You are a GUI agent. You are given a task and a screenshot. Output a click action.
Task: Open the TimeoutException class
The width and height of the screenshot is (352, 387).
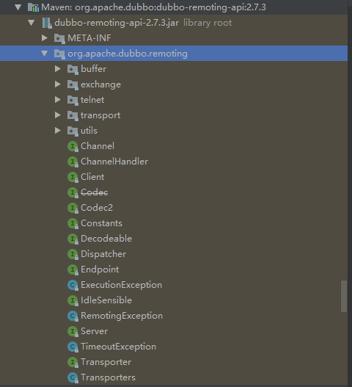[x=118, y=347]
